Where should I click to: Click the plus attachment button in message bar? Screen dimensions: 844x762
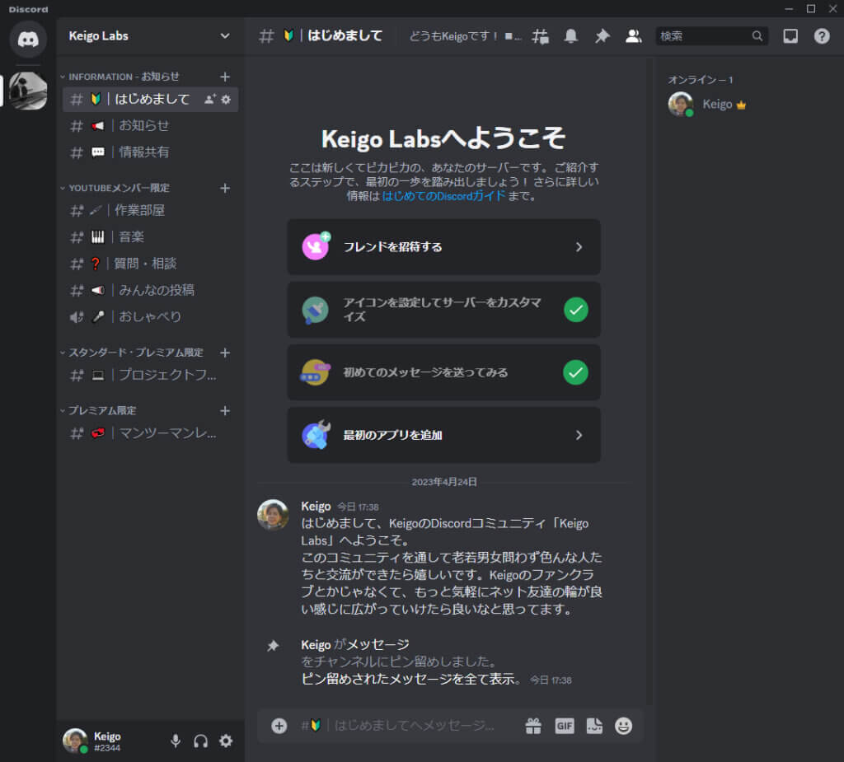(279, 726)
